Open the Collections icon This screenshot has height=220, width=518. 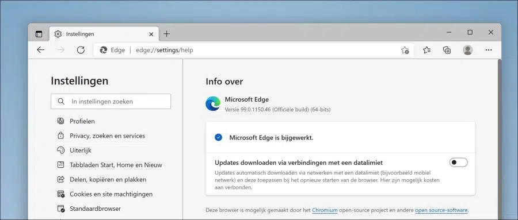pos(447,50)
